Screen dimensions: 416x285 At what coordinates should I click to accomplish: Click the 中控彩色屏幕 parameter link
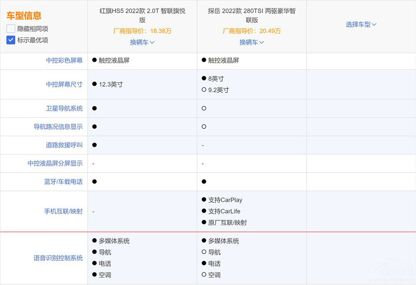click(x=64, y=61)
